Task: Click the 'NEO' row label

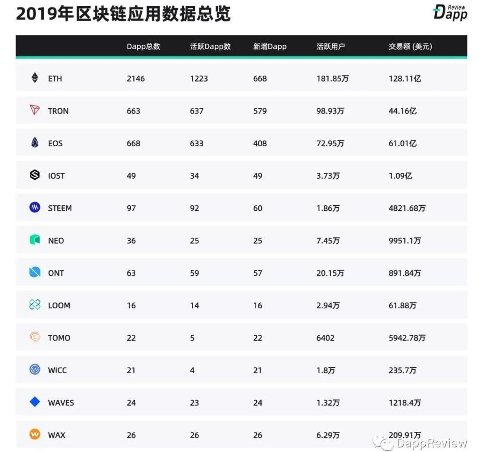Action: (x=56, y=241)
